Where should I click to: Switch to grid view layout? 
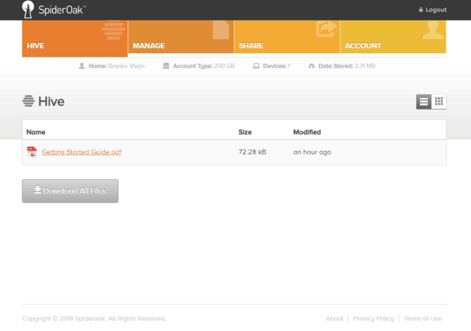coord(439,102)
